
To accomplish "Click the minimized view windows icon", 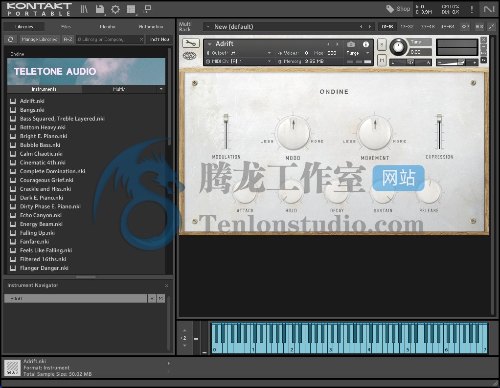I will pos(147,9).
